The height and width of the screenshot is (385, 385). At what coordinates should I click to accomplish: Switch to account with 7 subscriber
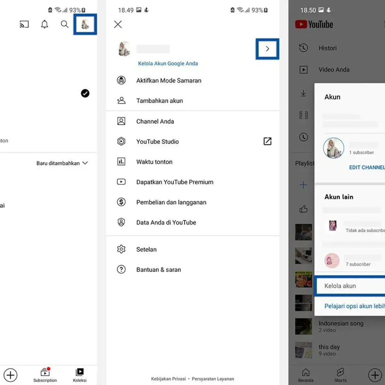click(x=354, y=261)
